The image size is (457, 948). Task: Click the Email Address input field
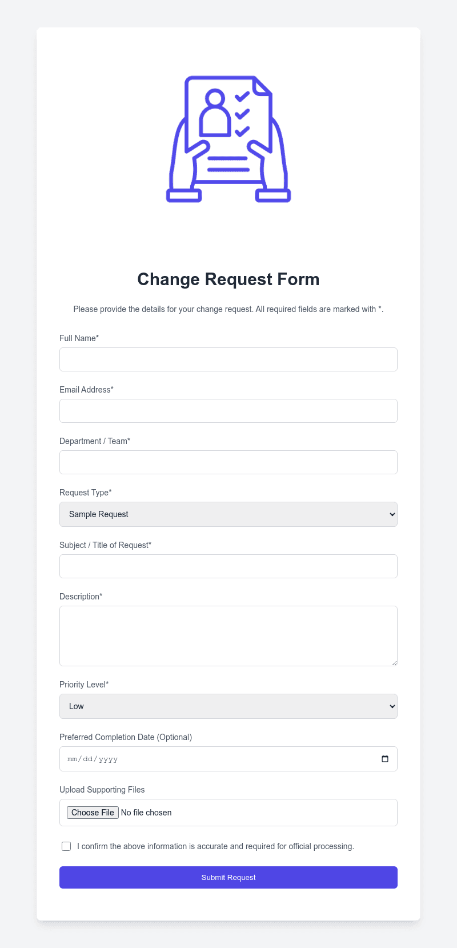coord(228,410)
